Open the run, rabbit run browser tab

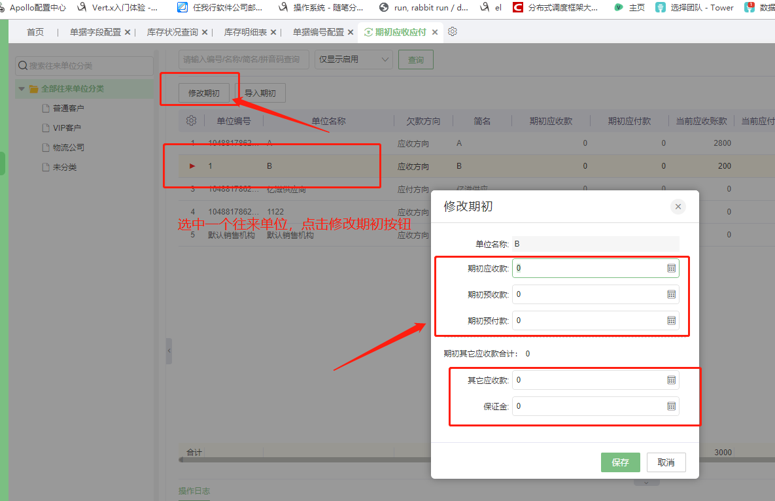[424, 7]
